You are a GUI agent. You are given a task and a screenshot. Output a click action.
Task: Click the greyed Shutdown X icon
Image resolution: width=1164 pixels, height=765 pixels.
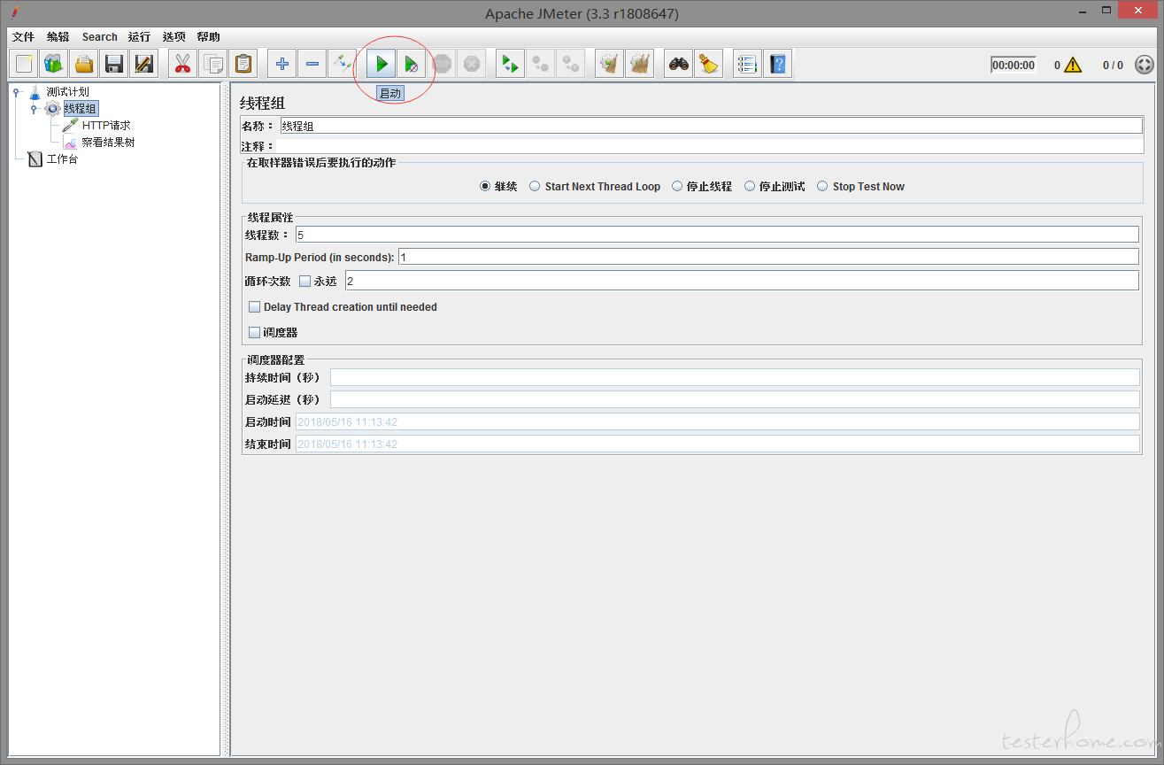pyautogui.click(x=472, y=64)
